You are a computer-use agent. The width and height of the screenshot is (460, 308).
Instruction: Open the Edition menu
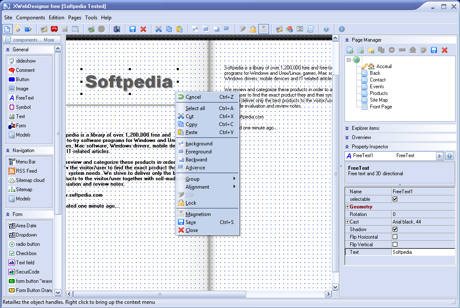(x=56, y=18)
